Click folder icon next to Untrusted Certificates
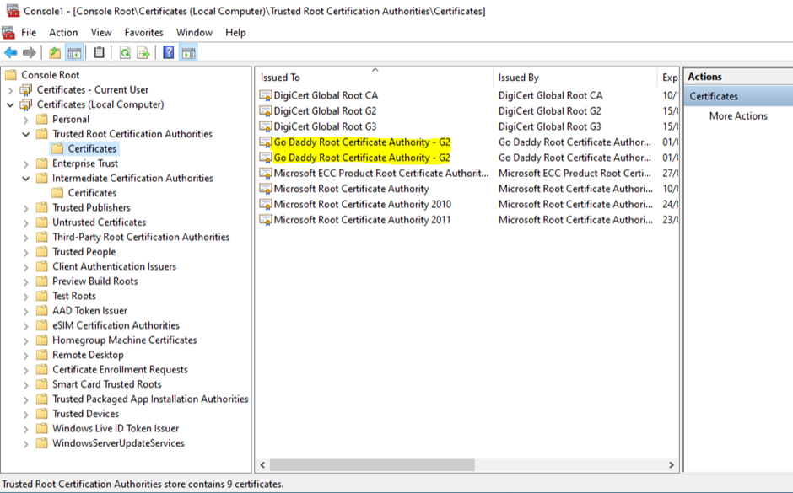Screen dimensions: 793x493 [42, 222]
